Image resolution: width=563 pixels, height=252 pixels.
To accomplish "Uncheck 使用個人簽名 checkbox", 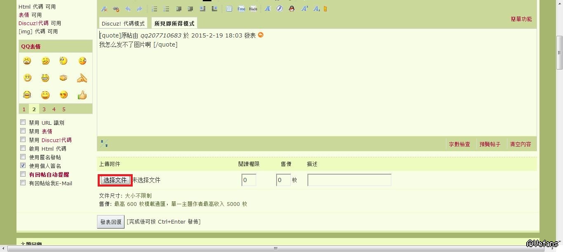I will pos(23,166).
